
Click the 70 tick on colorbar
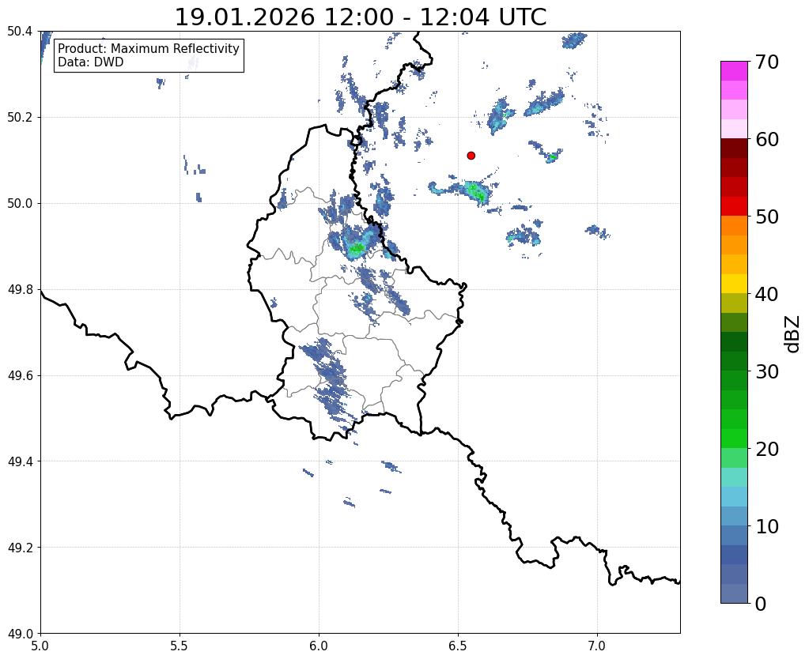tap(767, 62)
